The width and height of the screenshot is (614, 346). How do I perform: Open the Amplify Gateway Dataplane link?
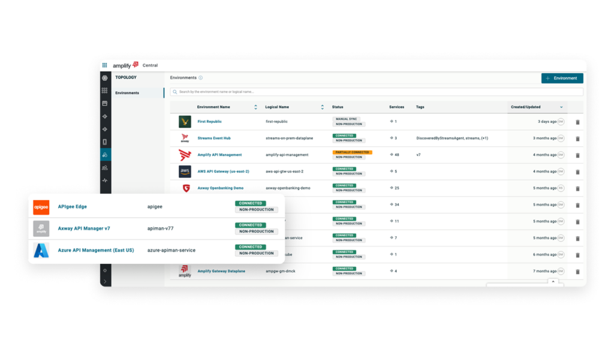click(221, 271)
